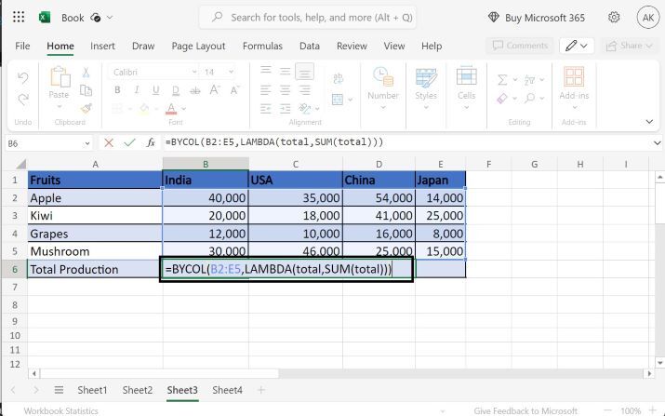The height and width of the screenshot is (416, 665).
Task: Switch to the Insert tab
Action: tap(102, 46)
